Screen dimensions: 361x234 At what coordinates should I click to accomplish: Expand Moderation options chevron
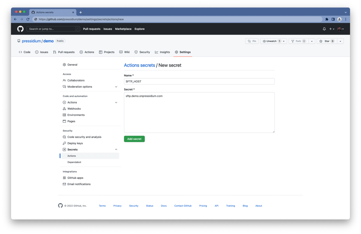[116, 87]
